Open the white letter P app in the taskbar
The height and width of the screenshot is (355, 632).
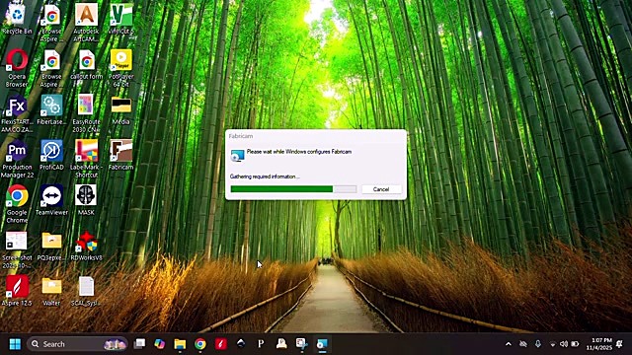261,344
